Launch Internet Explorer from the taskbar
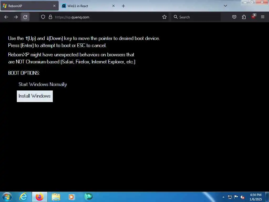This screenshot has width=269, height=202. pos(23,197)
